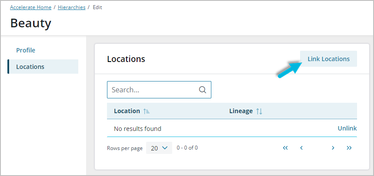Click the magnifier icon in the search box
Viewport: 374px width, 176px height.
click(203, 90)
